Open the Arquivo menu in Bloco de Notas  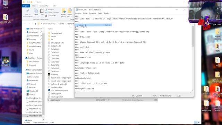pyautogui.click(x=78, y=13)
